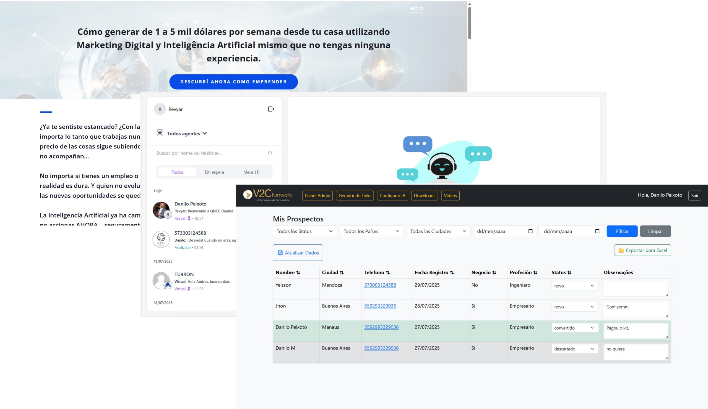Click the V2C Network logo
This screenshot has height=409, width=708.
point(267,195)
